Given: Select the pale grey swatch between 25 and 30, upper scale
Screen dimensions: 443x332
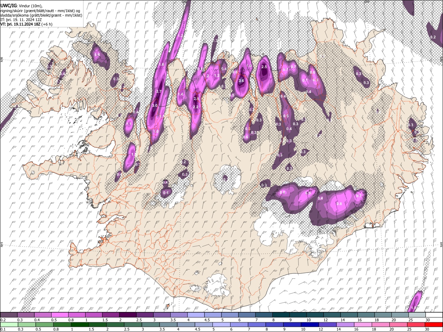Looking at the screenshot, I should pos(417,315).
